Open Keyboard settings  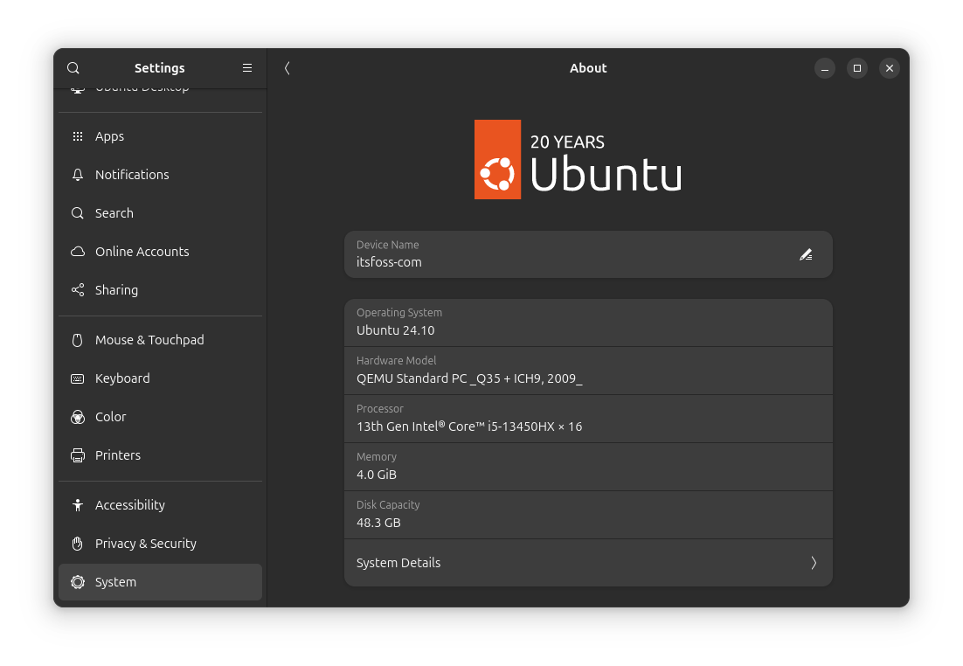point(122,378)
